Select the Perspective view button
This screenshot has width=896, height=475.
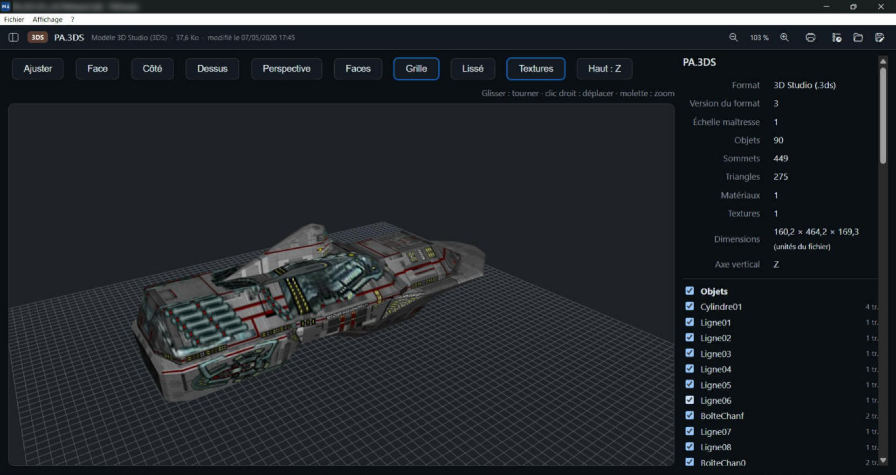coord(286,68)
